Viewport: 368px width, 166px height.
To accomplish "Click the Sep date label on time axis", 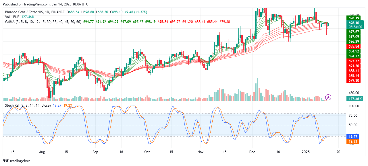I will pos(95,152).
